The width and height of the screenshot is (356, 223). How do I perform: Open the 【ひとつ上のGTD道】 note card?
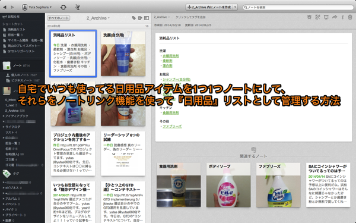click(123, 202)
